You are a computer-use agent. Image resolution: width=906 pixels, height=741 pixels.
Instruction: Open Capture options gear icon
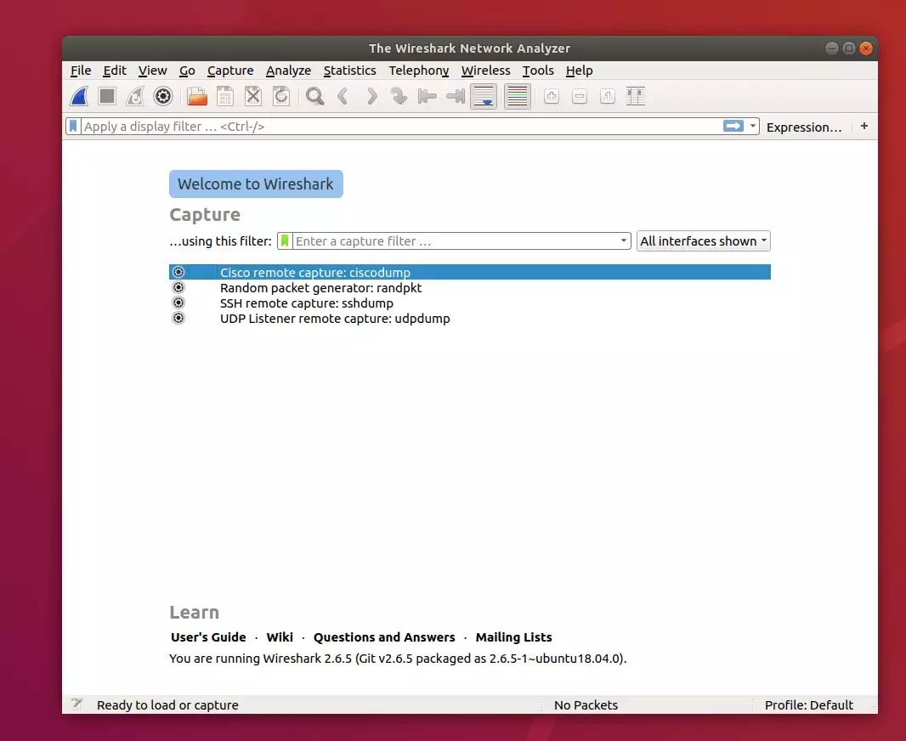tap(163, 97)
